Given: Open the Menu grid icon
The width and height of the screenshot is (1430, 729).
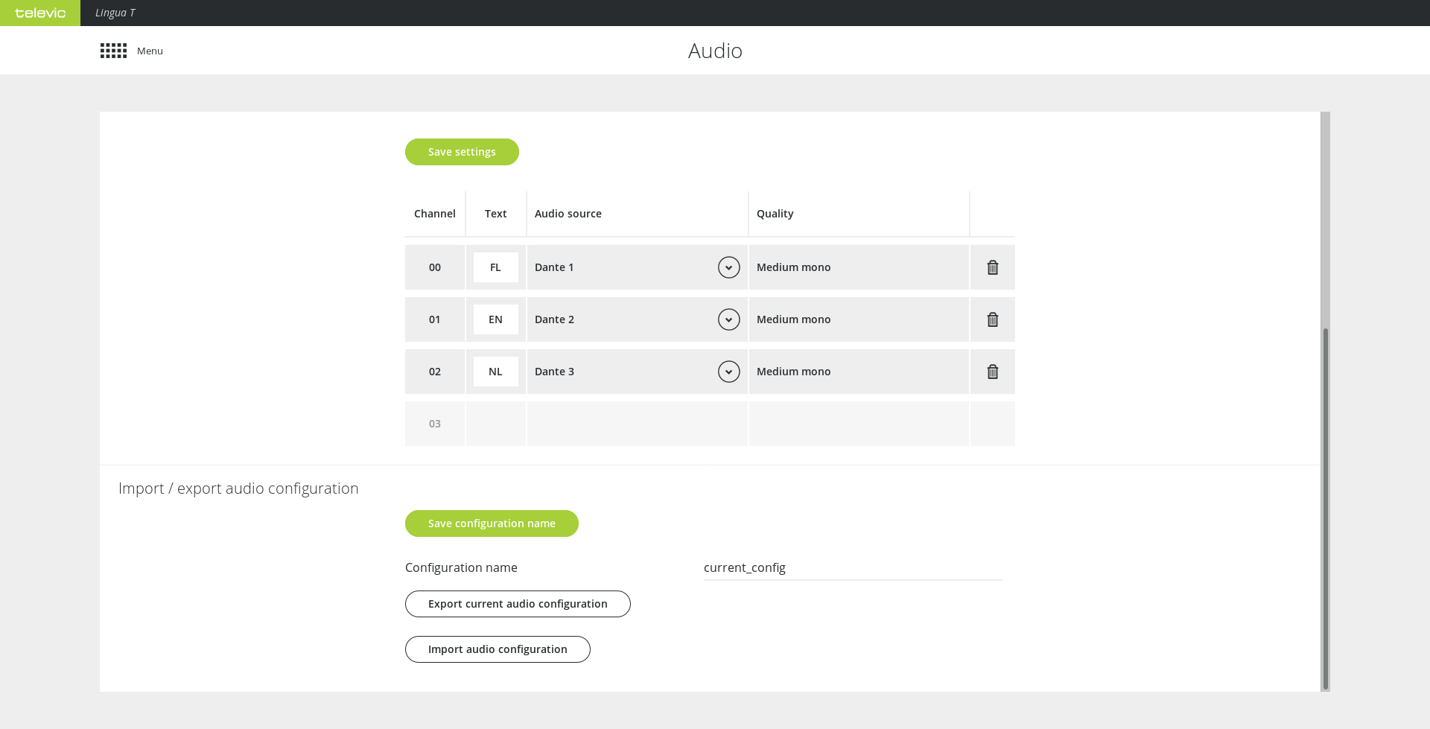Looking at the screenshot, I should 113,51.
